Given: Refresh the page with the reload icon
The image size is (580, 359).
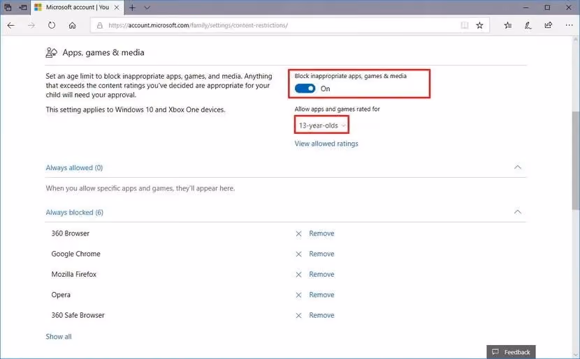Looking at the screenshot, I should [x=52, y=26].
